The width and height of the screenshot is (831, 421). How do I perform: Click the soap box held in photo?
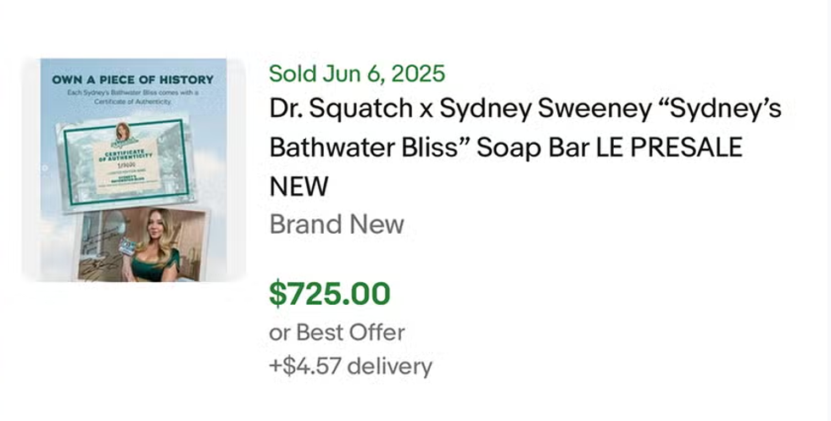127,247
